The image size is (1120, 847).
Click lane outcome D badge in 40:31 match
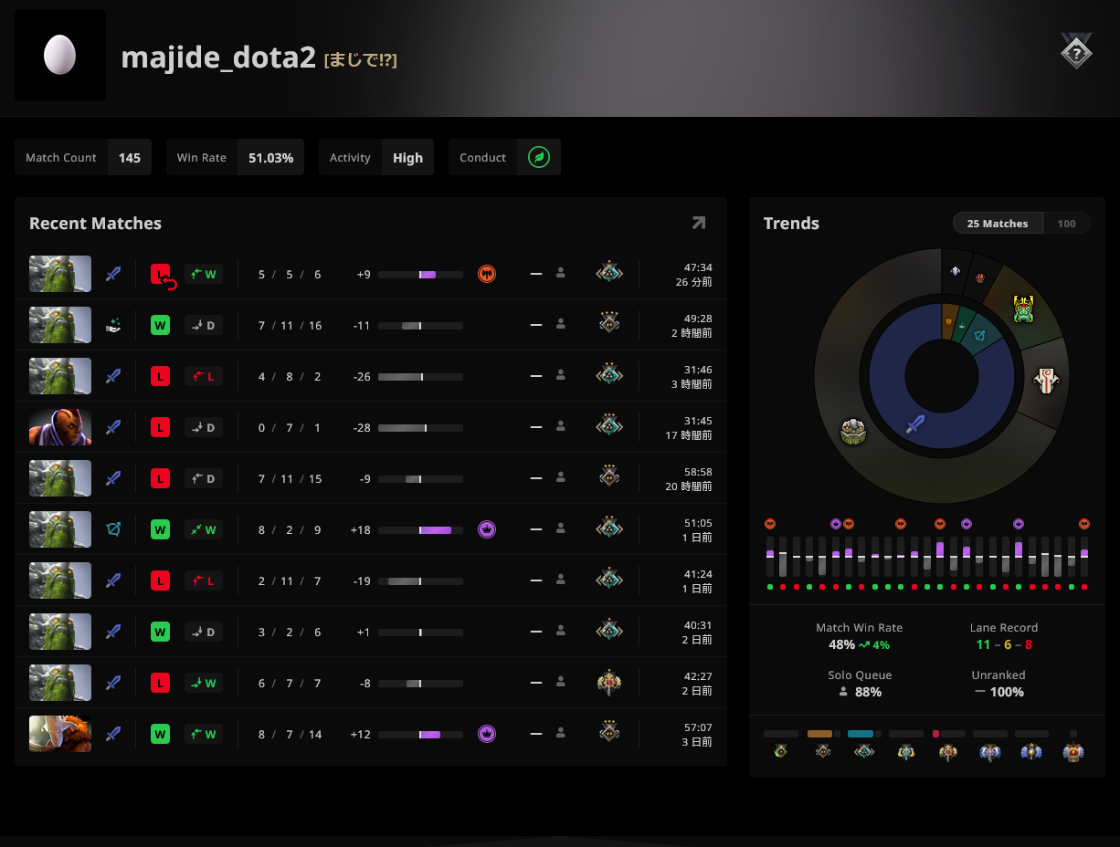[204, 632]
